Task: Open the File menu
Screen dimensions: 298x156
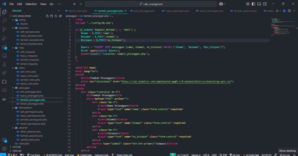Action: tap(11, 4)
